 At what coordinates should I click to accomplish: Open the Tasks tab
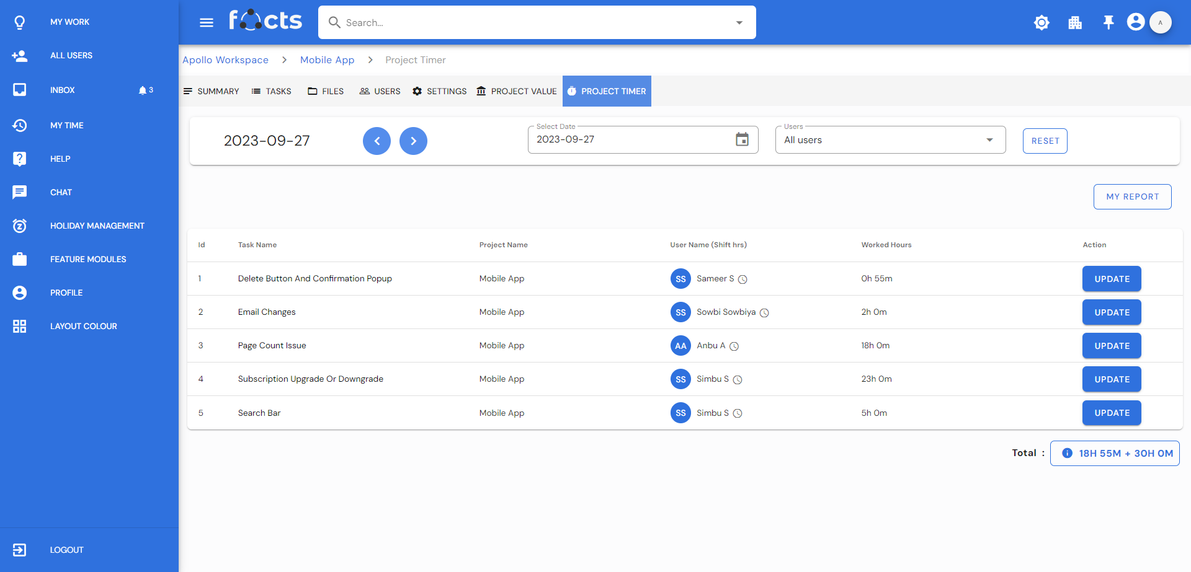[272, 91]
